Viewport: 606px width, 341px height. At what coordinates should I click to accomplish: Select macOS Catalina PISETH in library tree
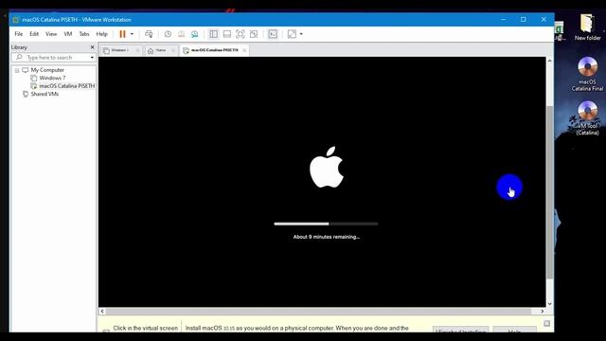pos(66,86)
